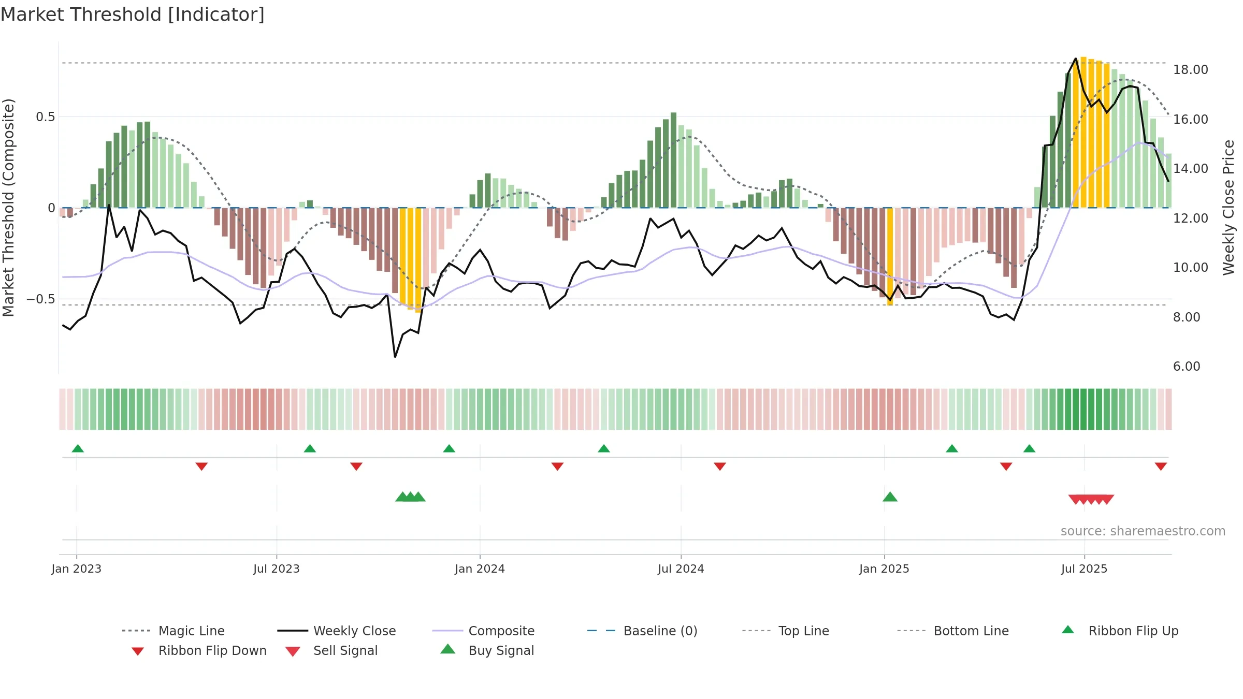The image size is (1243, 699).
Task: Click the ribbon flip down marker near Mar 2024
Action: (557, 467)
